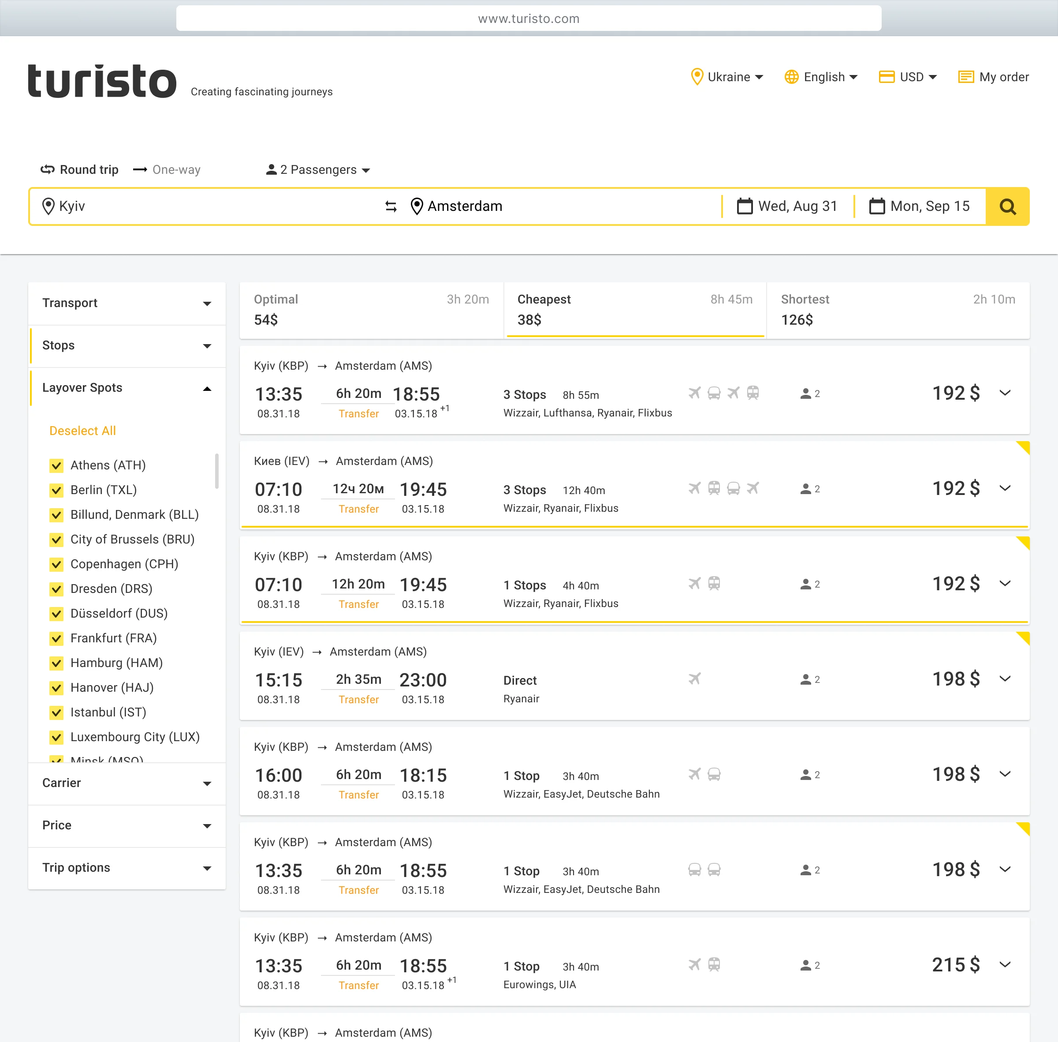Click the yellow search magnifier button
This screenshot has width=1058, height=1042.
coord(1007,206)
